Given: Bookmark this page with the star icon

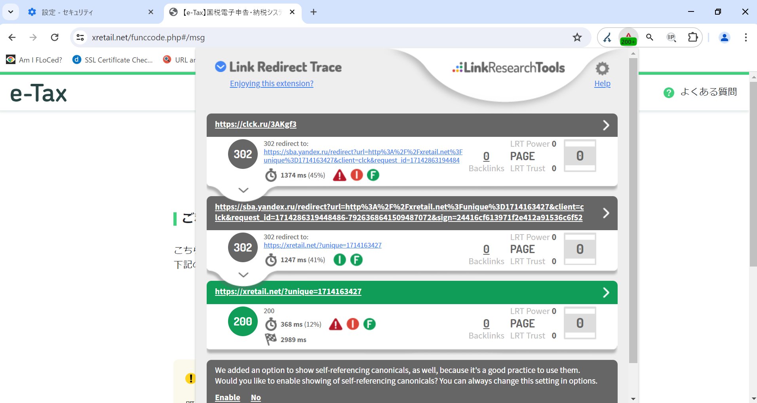Looking at the screenshot, I should point(577,37).
